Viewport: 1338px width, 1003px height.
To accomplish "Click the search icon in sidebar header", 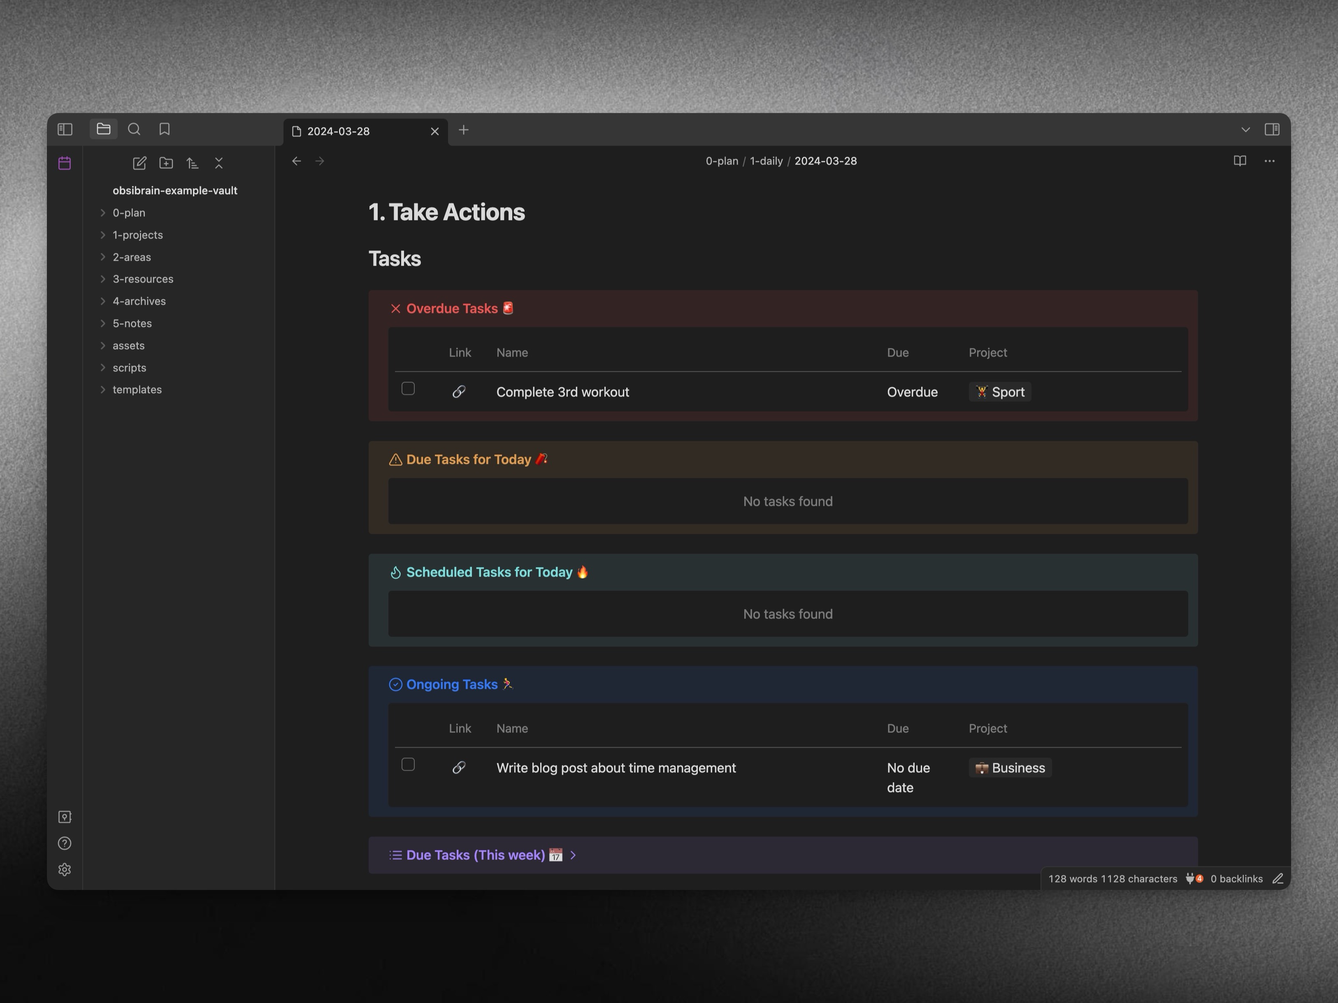I will [x=134, y=130].
